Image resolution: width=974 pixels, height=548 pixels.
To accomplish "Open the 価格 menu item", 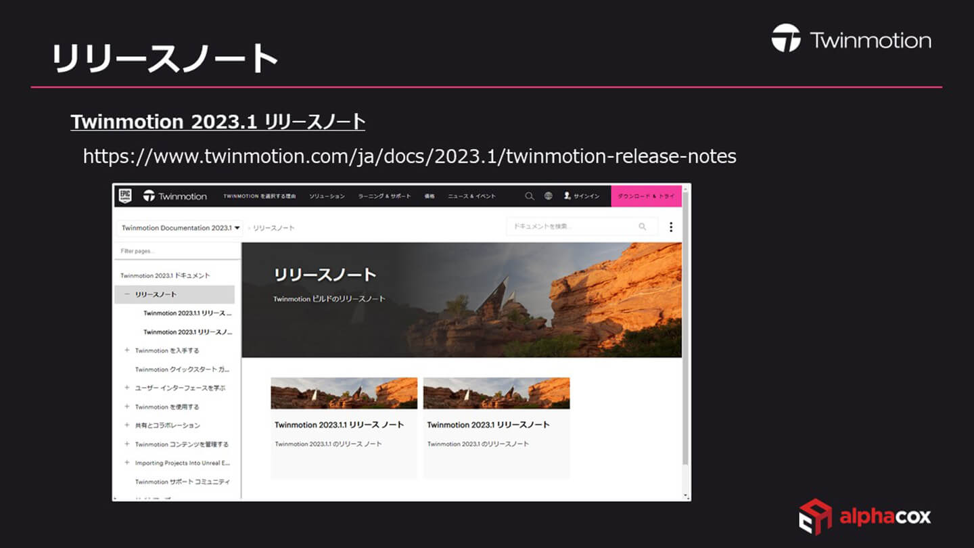I will point(430,196).
